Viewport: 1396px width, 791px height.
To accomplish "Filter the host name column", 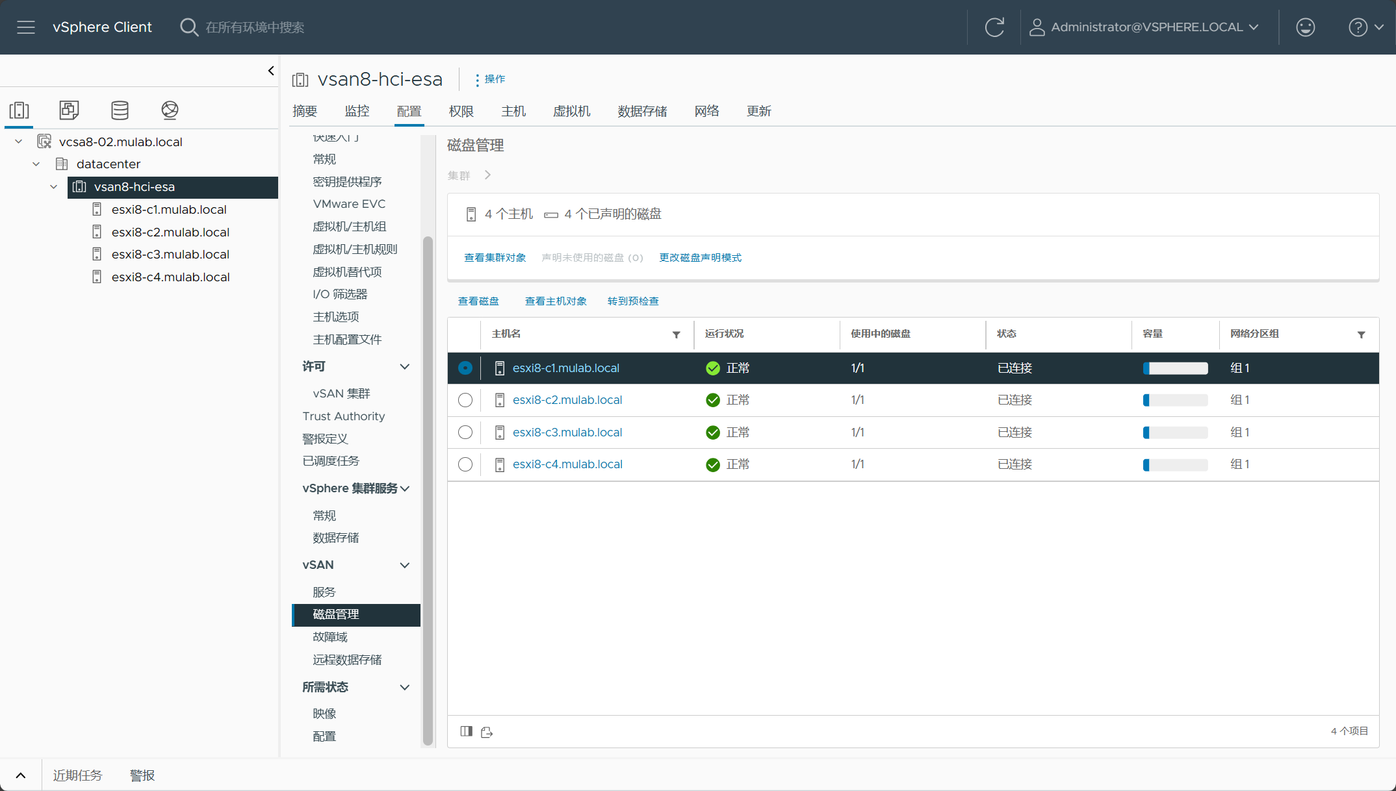I will (x=676, y=334).
